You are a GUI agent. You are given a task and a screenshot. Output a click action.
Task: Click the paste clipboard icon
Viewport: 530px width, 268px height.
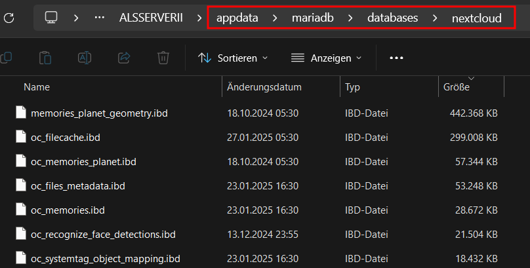click(x=45, y=58)
